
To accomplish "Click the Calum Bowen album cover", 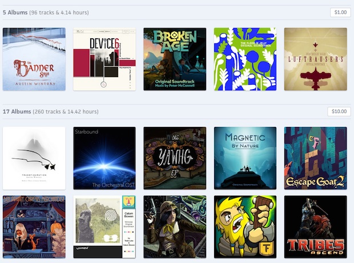I will coord(104,227).
